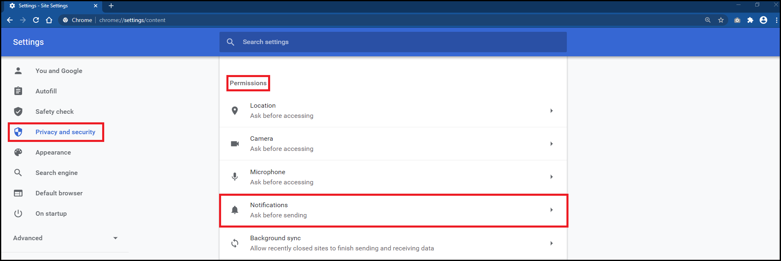
Task: Go to the home page icon
Action: coord(49,20)
